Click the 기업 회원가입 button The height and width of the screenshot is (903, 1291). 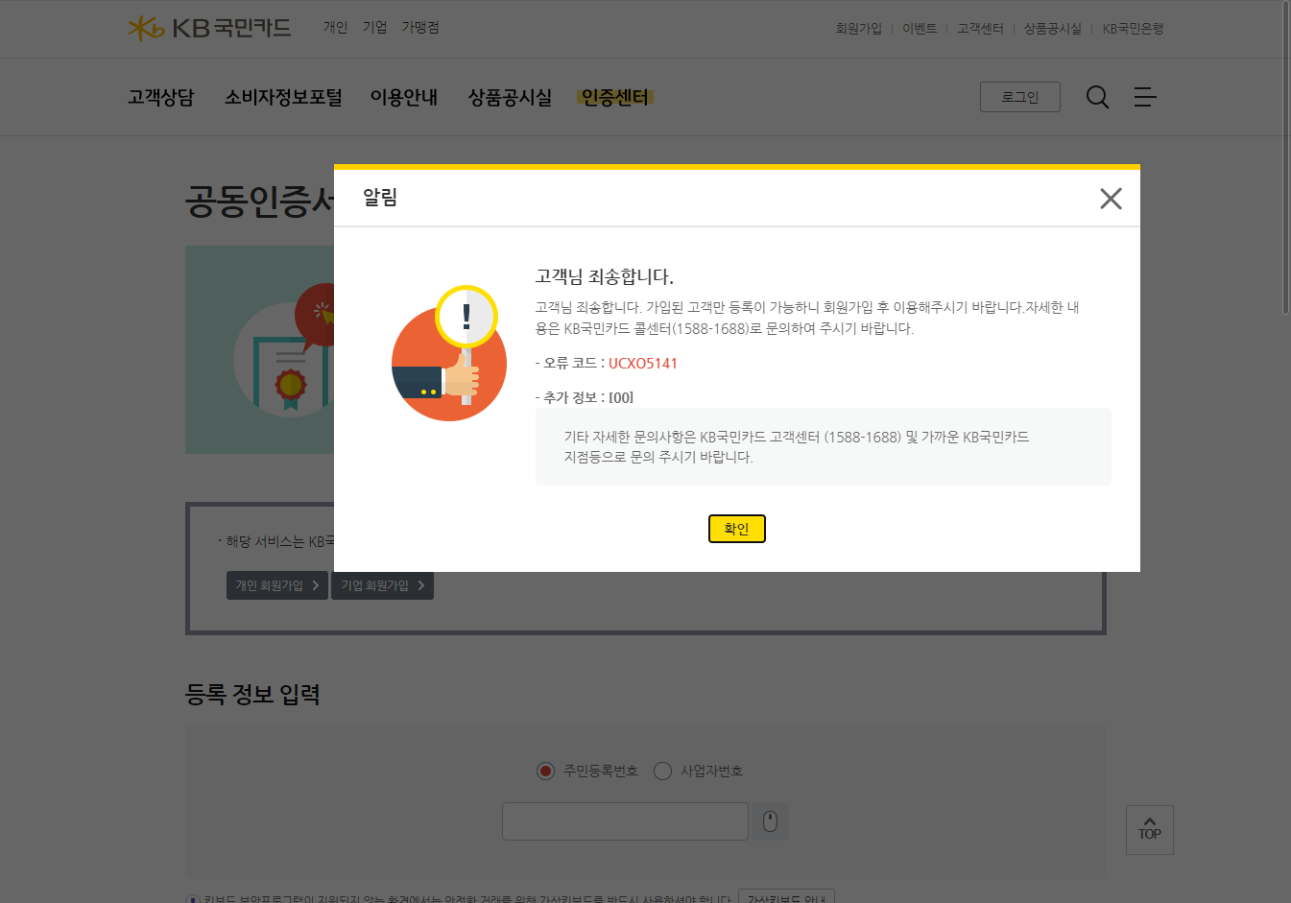(382, 585)
